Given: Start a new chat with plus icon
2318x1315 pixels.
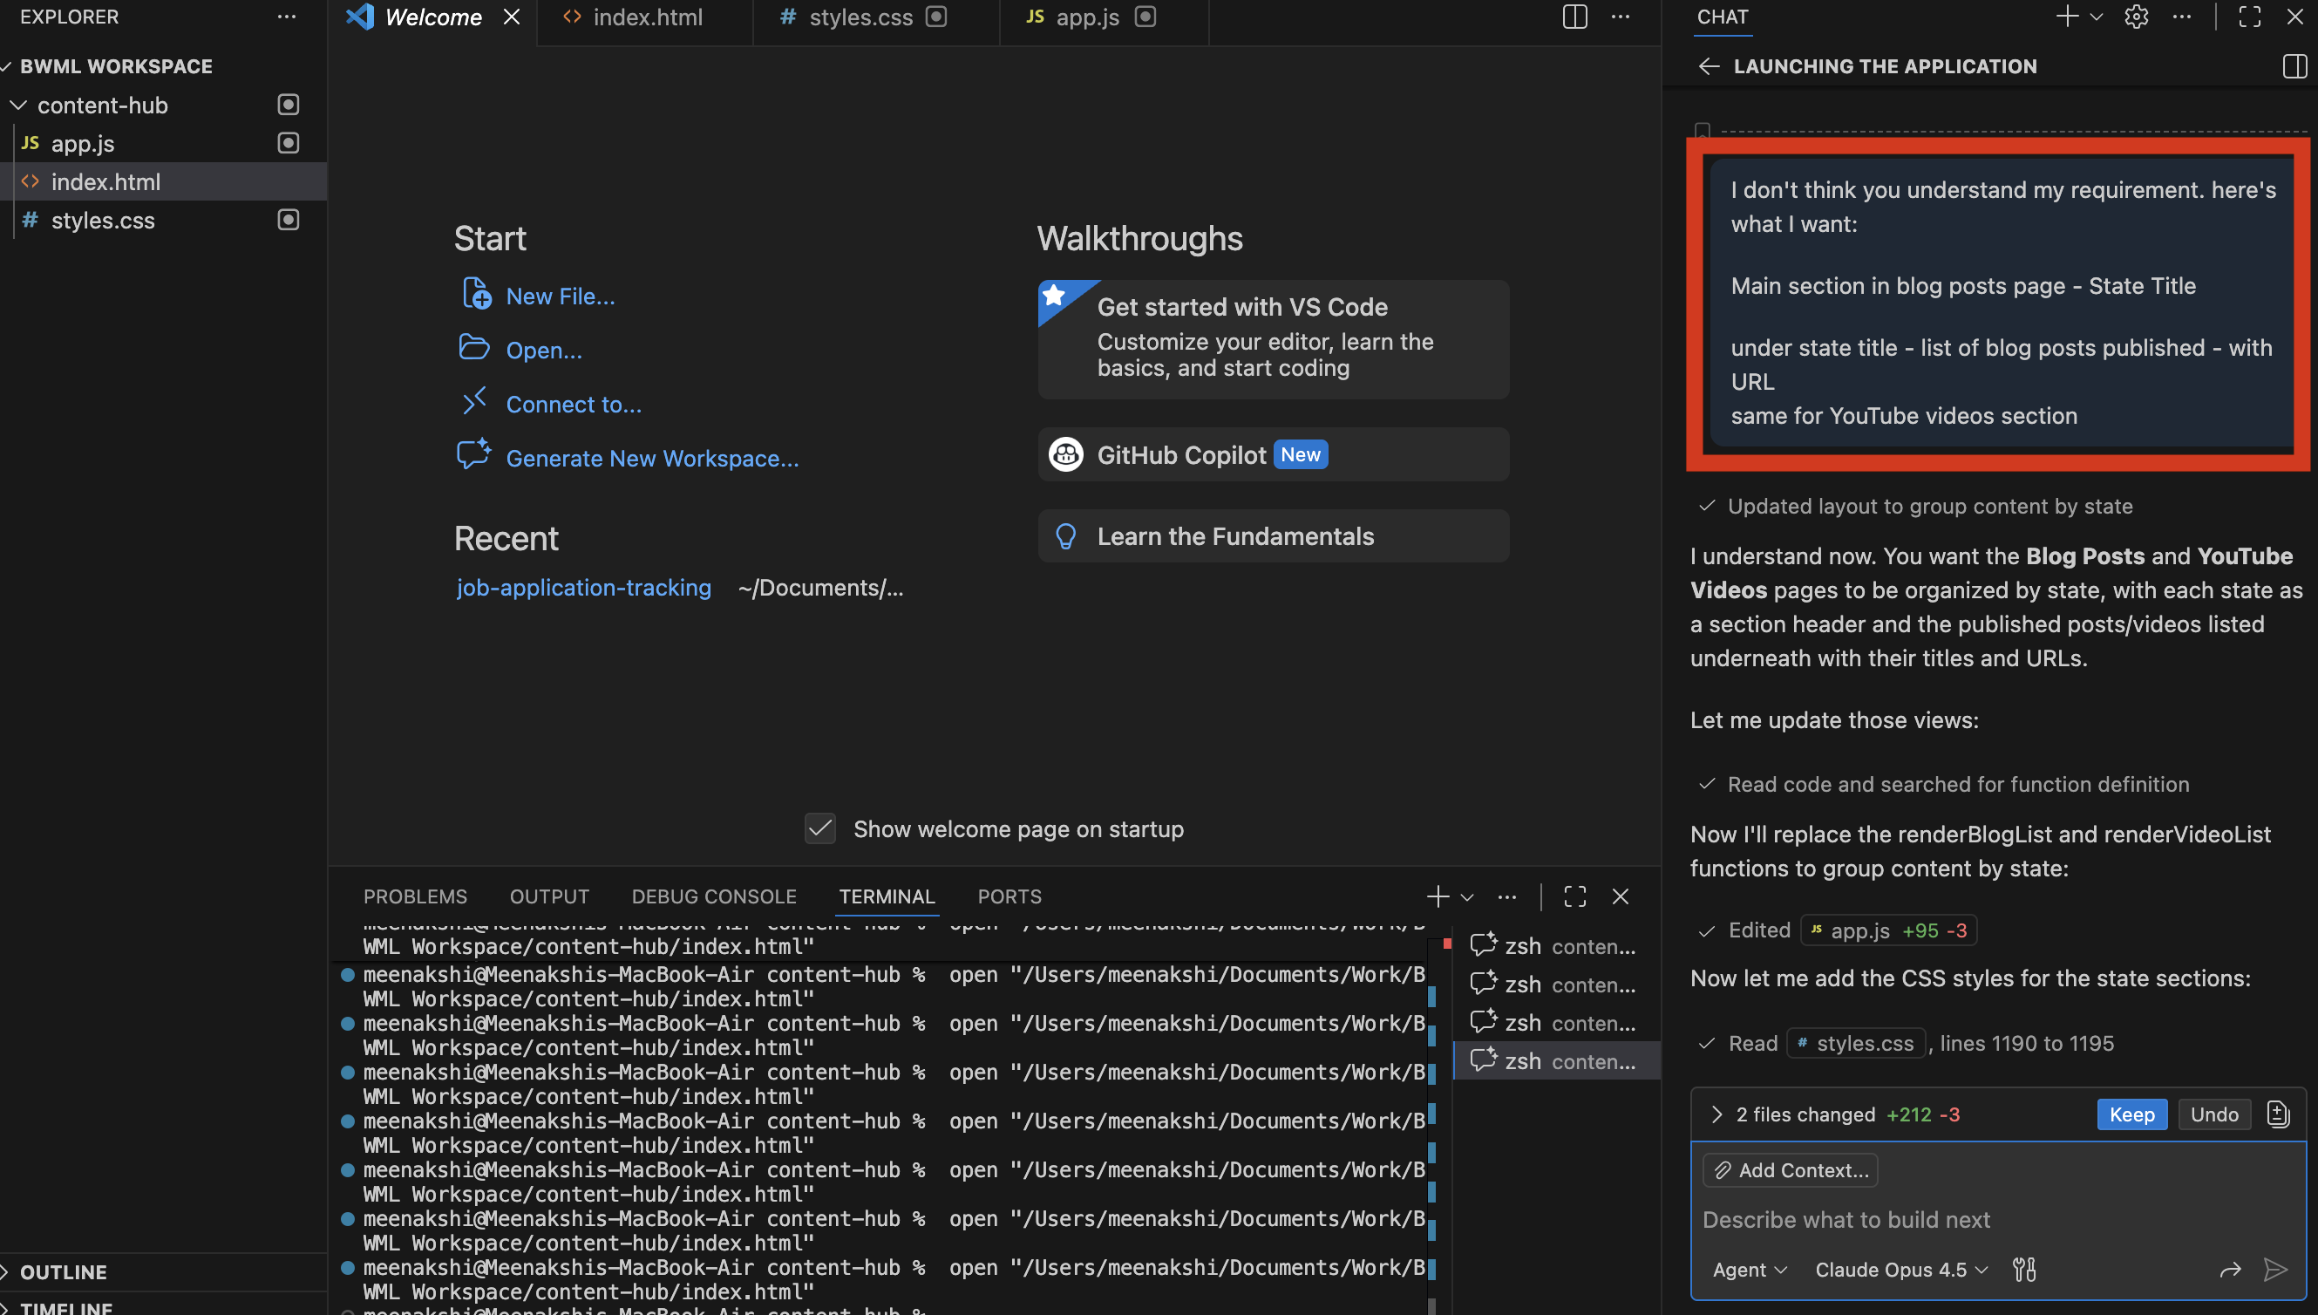Looking at the screenshot, I should pyautogui.click(x=2066, y=17).
